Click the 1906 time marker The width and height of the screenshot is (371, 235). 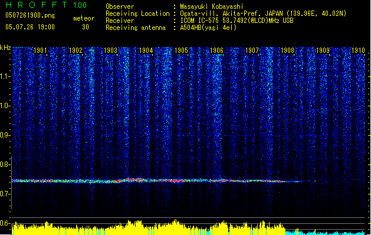coord(216,51)
